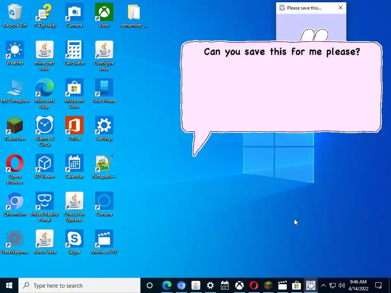Select the 3D Viewer shortcut

[x=45, y=166]
